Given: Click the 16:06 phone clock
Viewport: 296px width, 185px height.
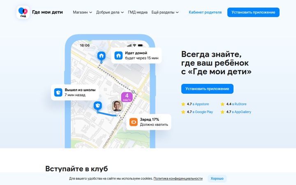Looking at the screenshot, I should click(x=85, y=45).
